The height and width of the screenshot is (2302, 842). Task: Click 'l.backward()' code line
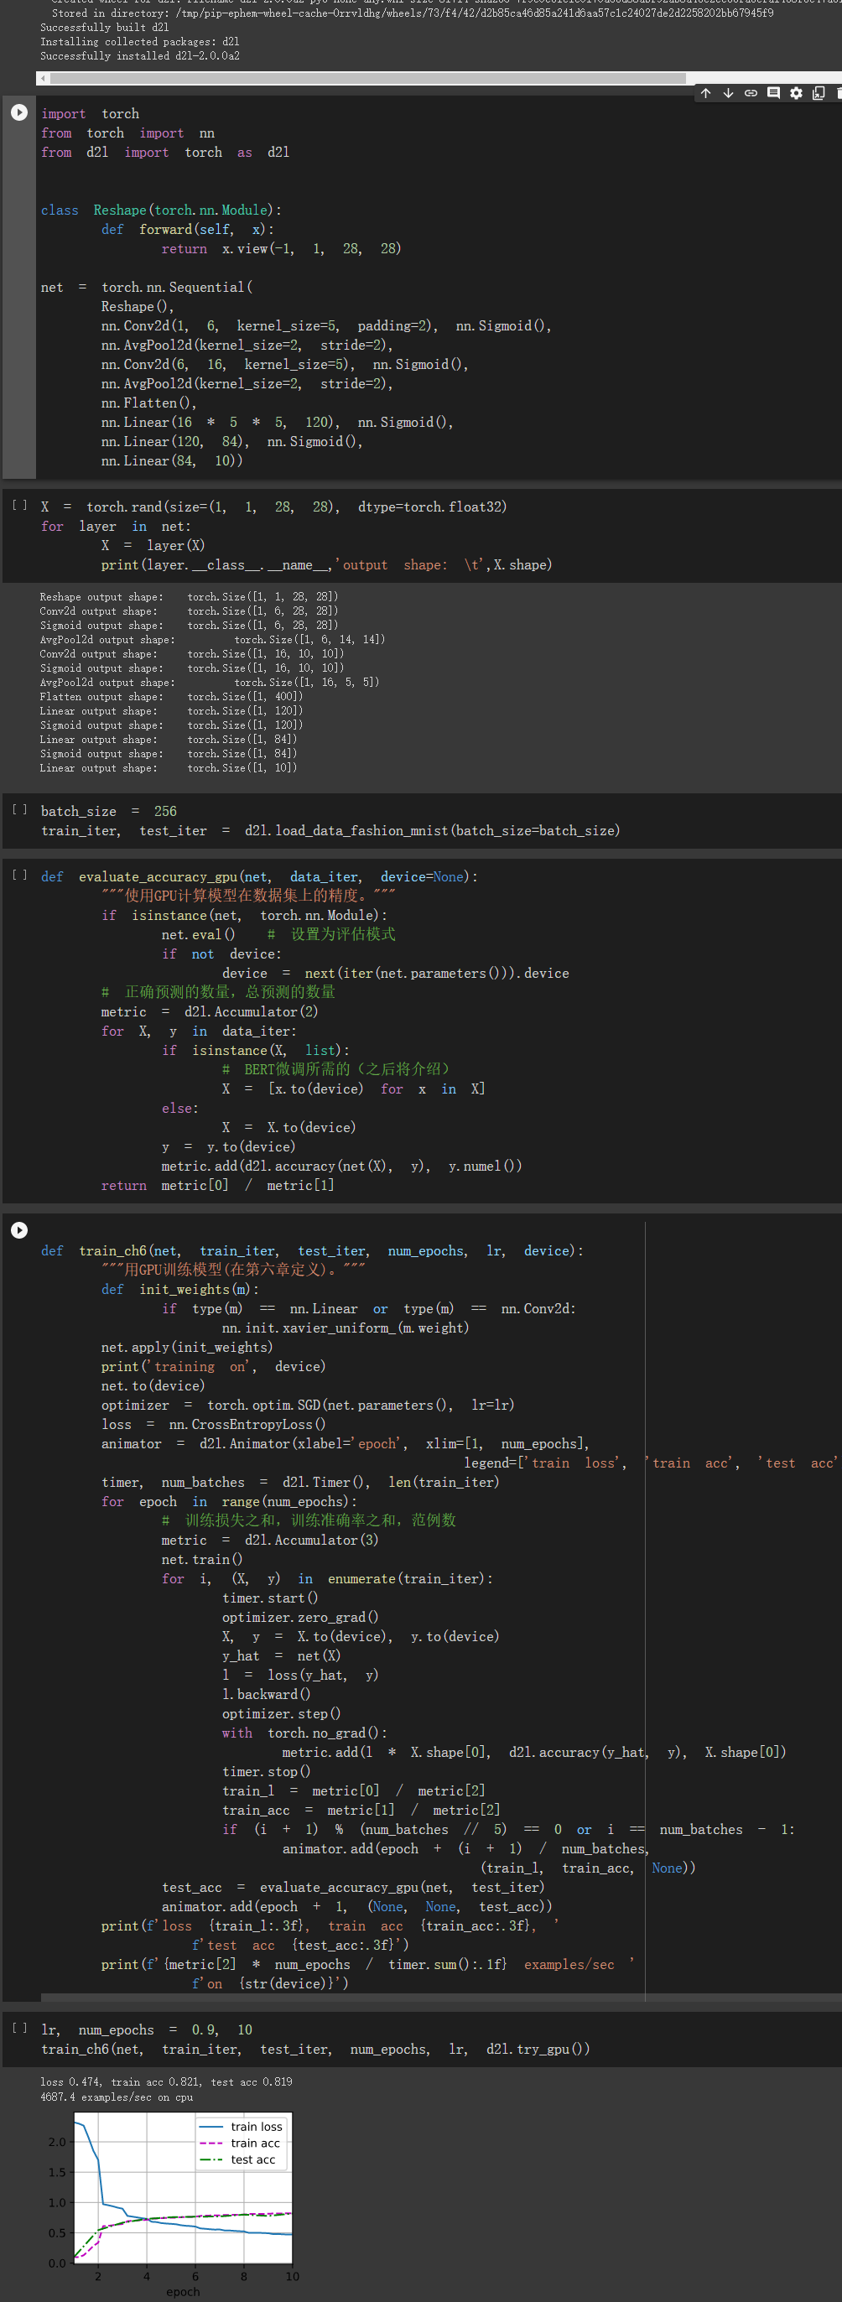click(x=266, y=1693)
